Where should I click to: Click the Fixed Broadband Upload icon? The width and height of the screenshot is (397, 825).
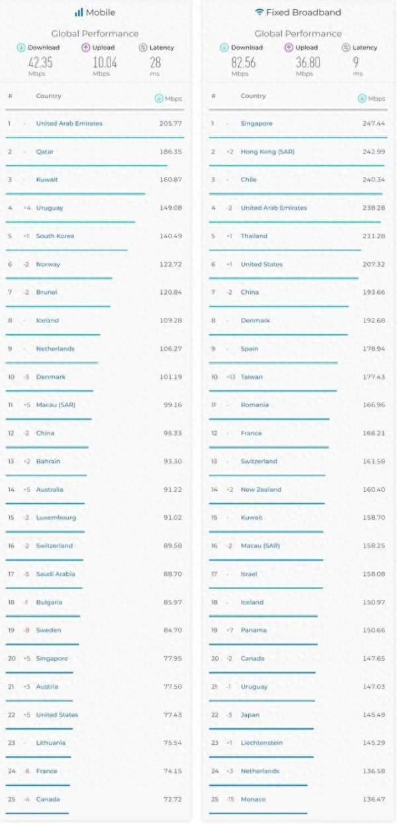pyautogui.click(x=288, y=48)
